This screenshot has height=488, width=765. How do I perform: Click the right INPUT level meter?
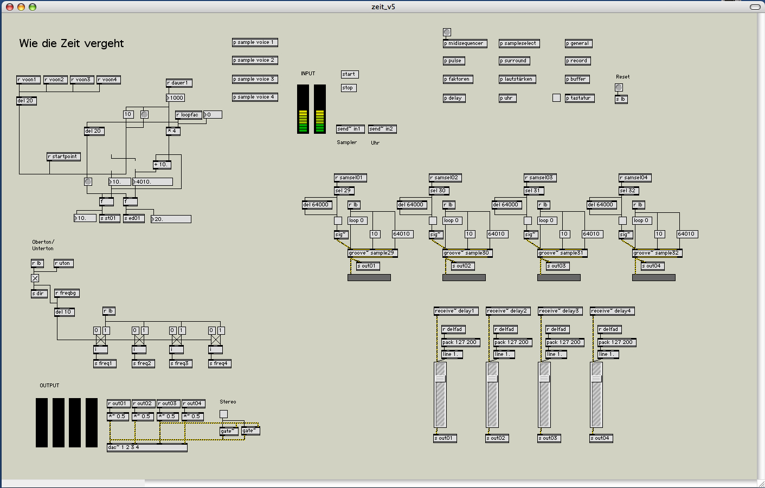tap(320, 109)
